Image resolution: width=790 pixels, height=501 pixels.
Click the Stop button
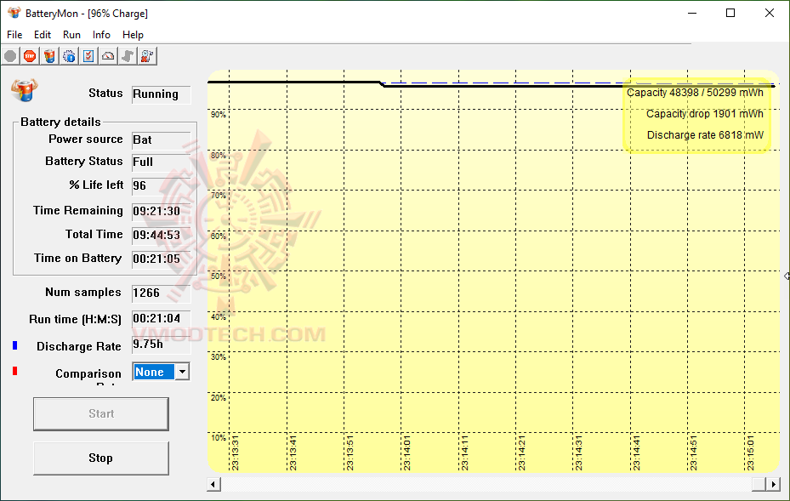(x=100, y=458)
